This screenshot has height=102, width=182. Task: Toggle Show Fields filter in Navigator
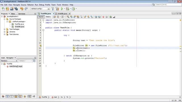click(x=7, y=96)
